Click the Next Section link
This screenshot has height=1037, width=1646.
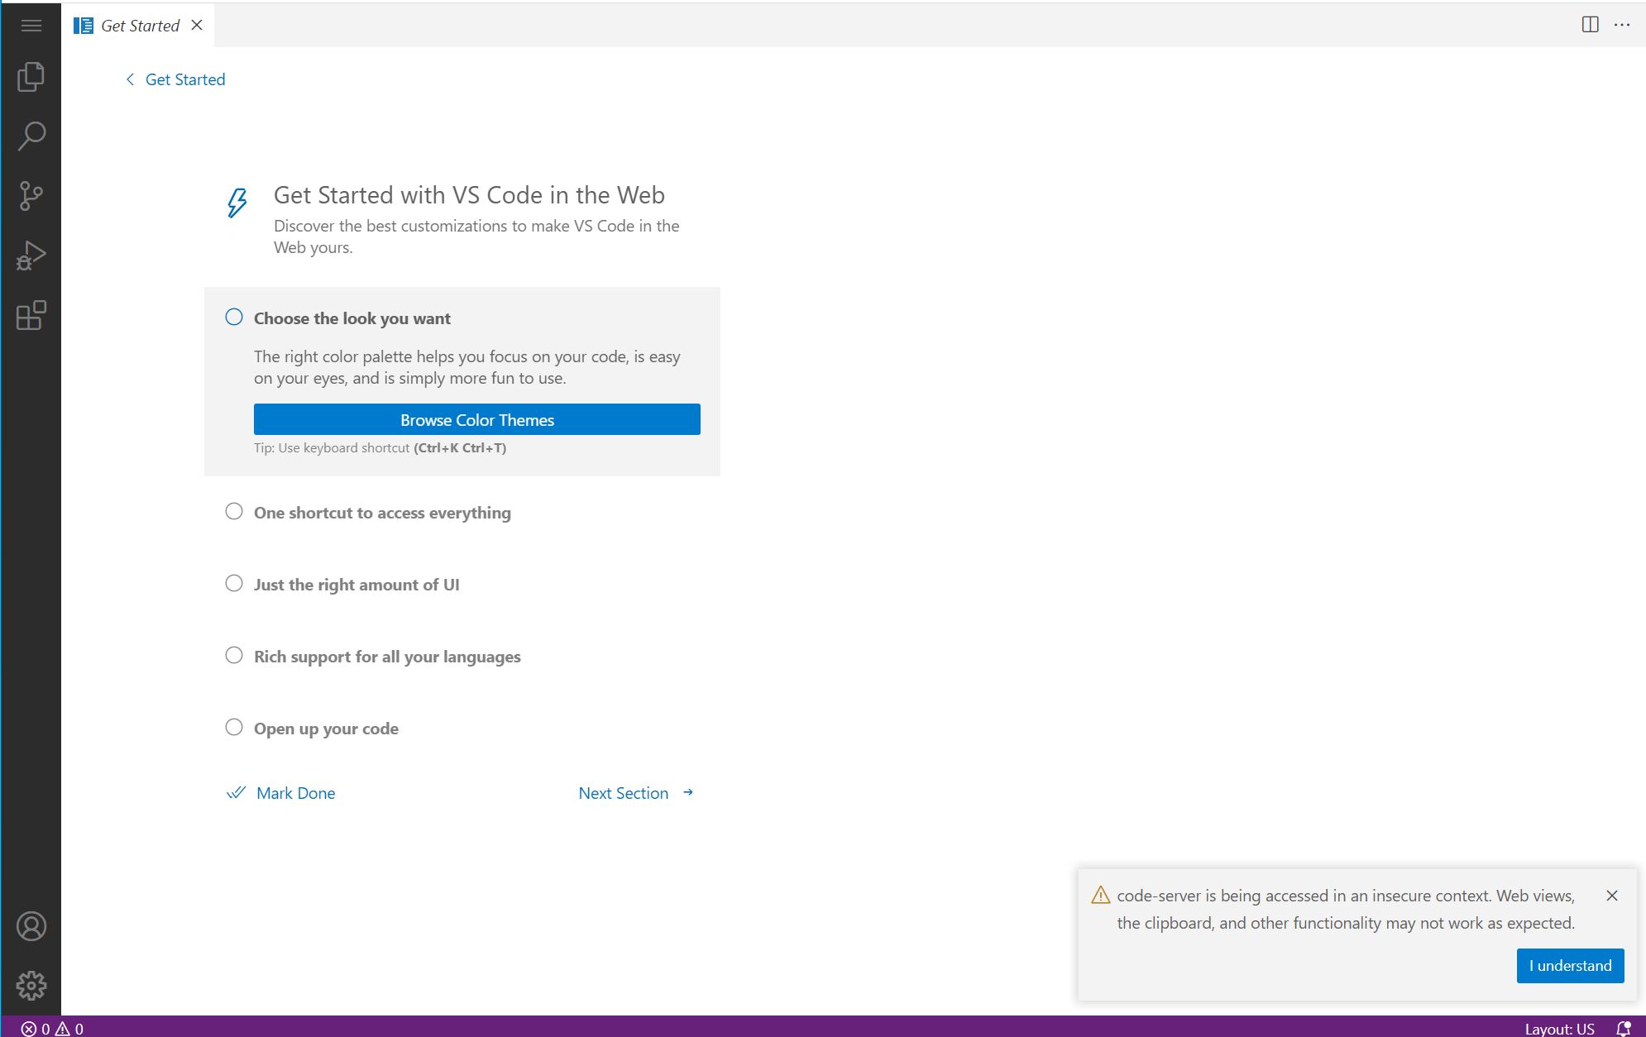623,792
